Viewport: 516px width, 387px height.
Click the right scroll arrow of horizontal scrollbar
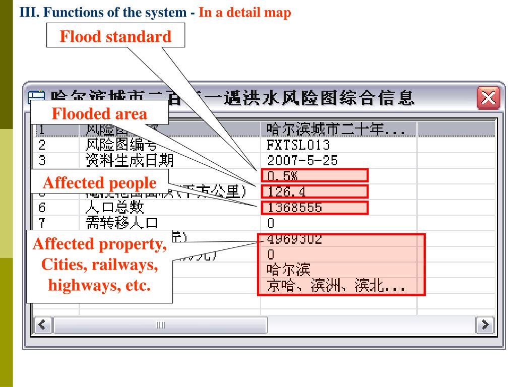tap(485, 325)
